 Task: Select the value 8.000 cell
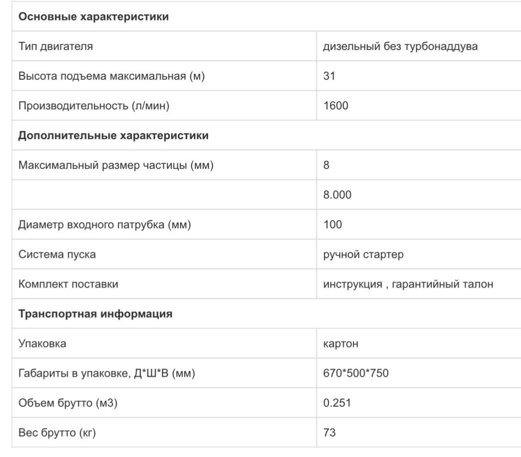[337, 195]
